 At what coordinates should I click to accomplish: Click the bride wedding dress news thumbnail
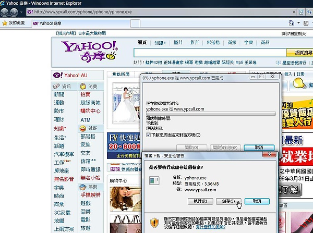(126, 103)
